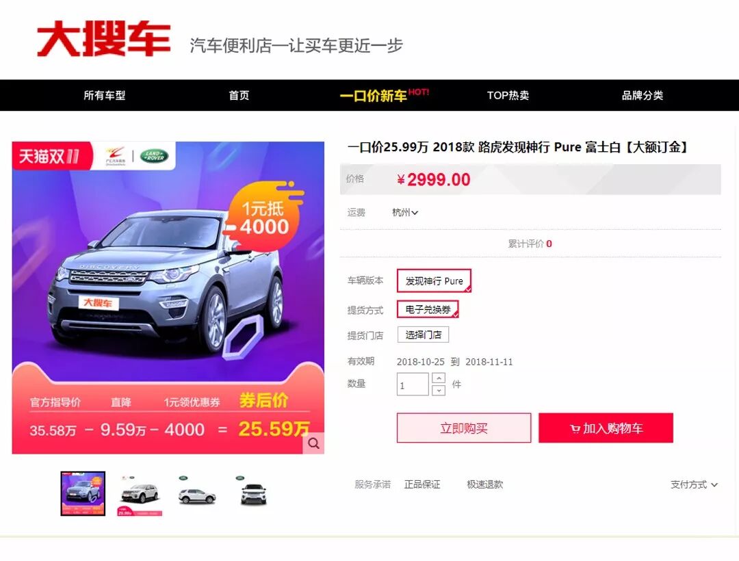Click the 大搜车 red logo

click(104, 38)
